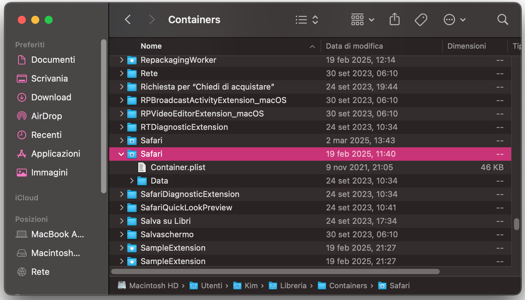Select Documenti in the sidebar
The image size is (525, 300).
click(x=53, y=60)
